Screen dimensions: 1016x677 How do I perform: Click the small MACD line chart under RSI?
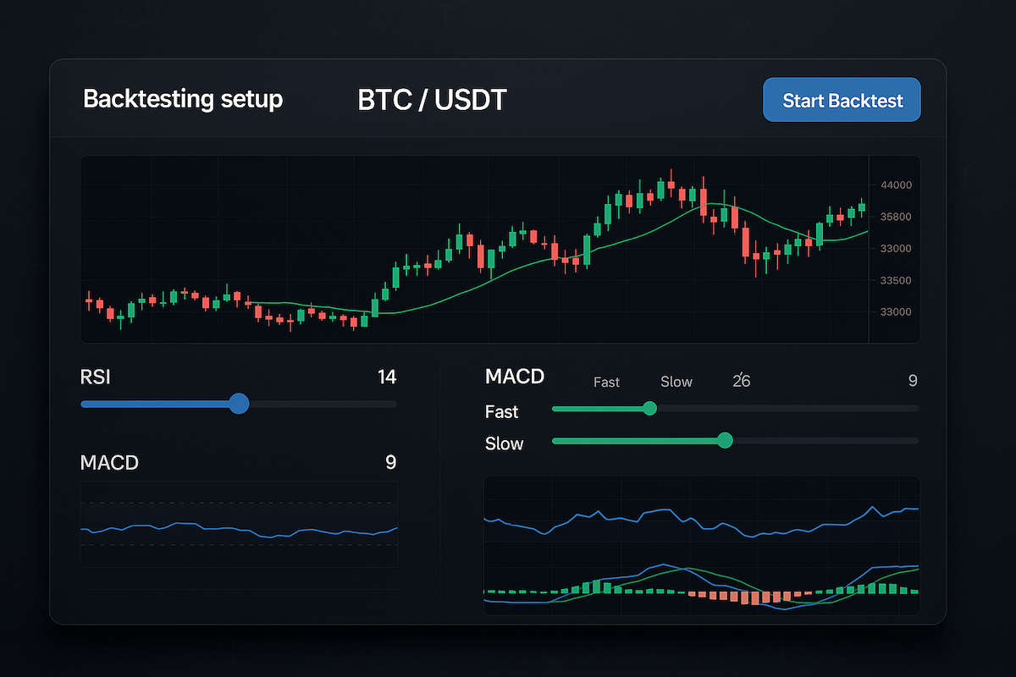pos(239,525)
